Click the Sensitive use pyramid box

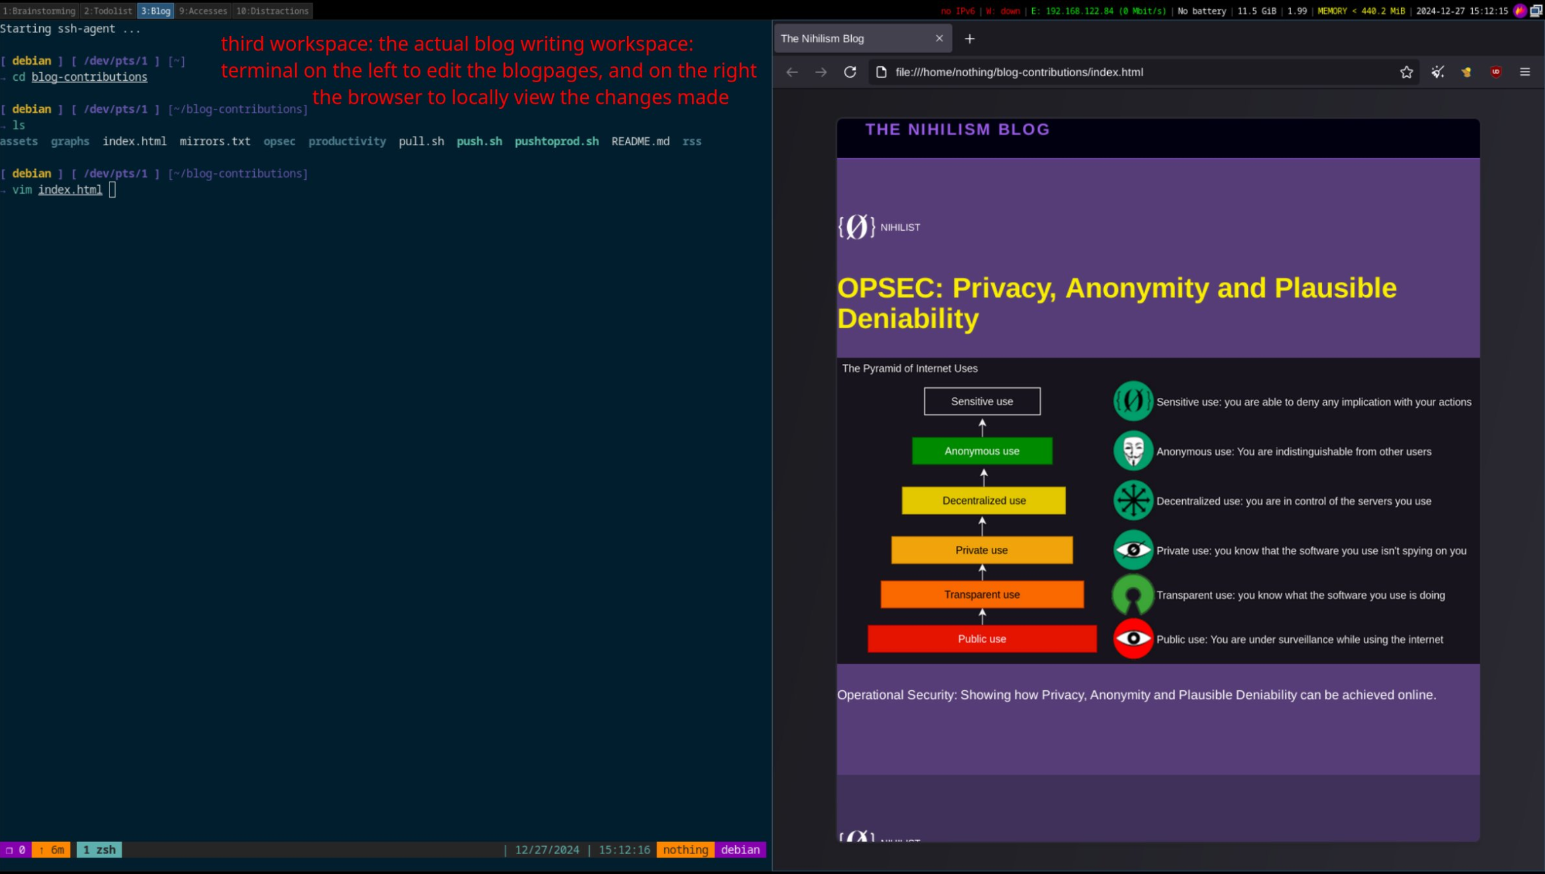982,401
